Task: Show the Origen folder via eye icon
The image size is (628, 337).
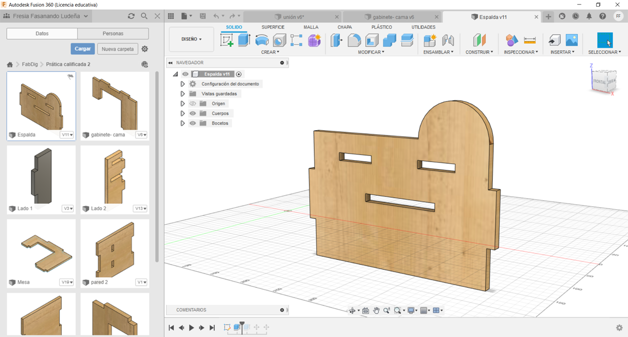Action: pos(192,103)
